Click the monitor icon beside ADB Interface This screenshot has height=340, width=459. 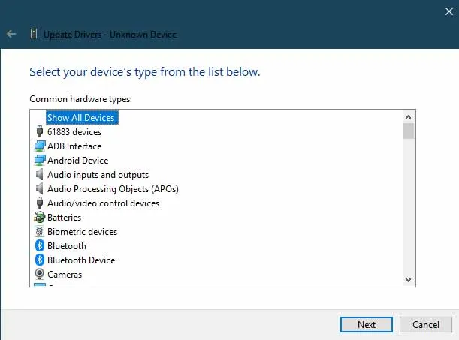coord(40,146)
